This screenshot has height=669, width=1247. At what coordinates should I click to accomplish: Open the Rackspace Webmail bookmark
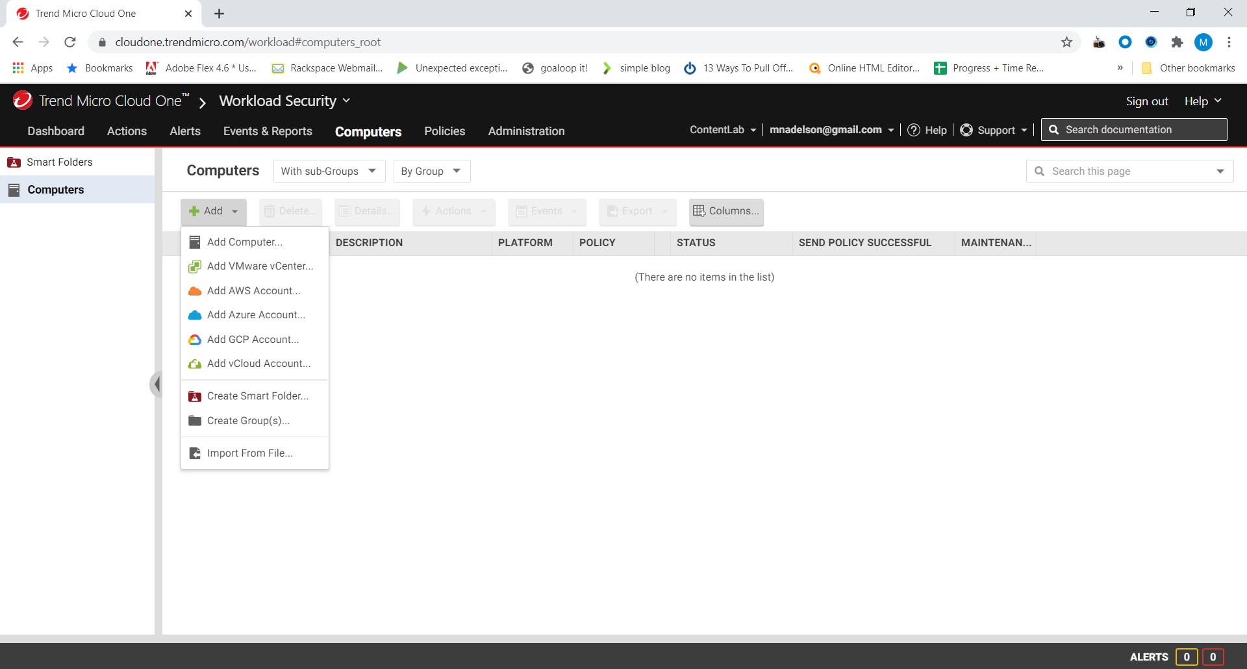point(327,68)
